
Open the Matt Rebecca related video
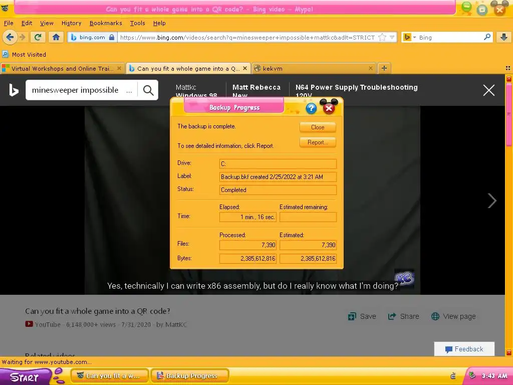click(x=256, y=91)
